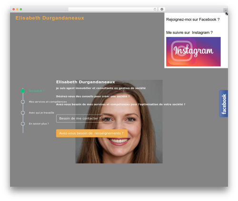
Task: Click the red close window button
Action: 14,9
